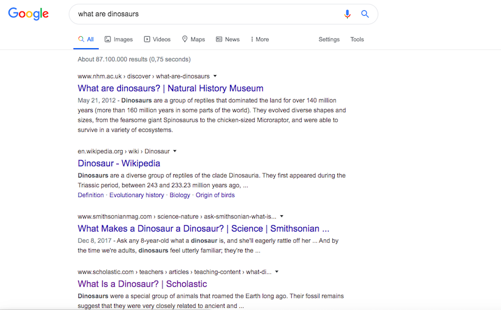Screen dimensions: 501x310
Task: Open the 'Dinosaur - Wikipedia' result
Action: (119, 163)
